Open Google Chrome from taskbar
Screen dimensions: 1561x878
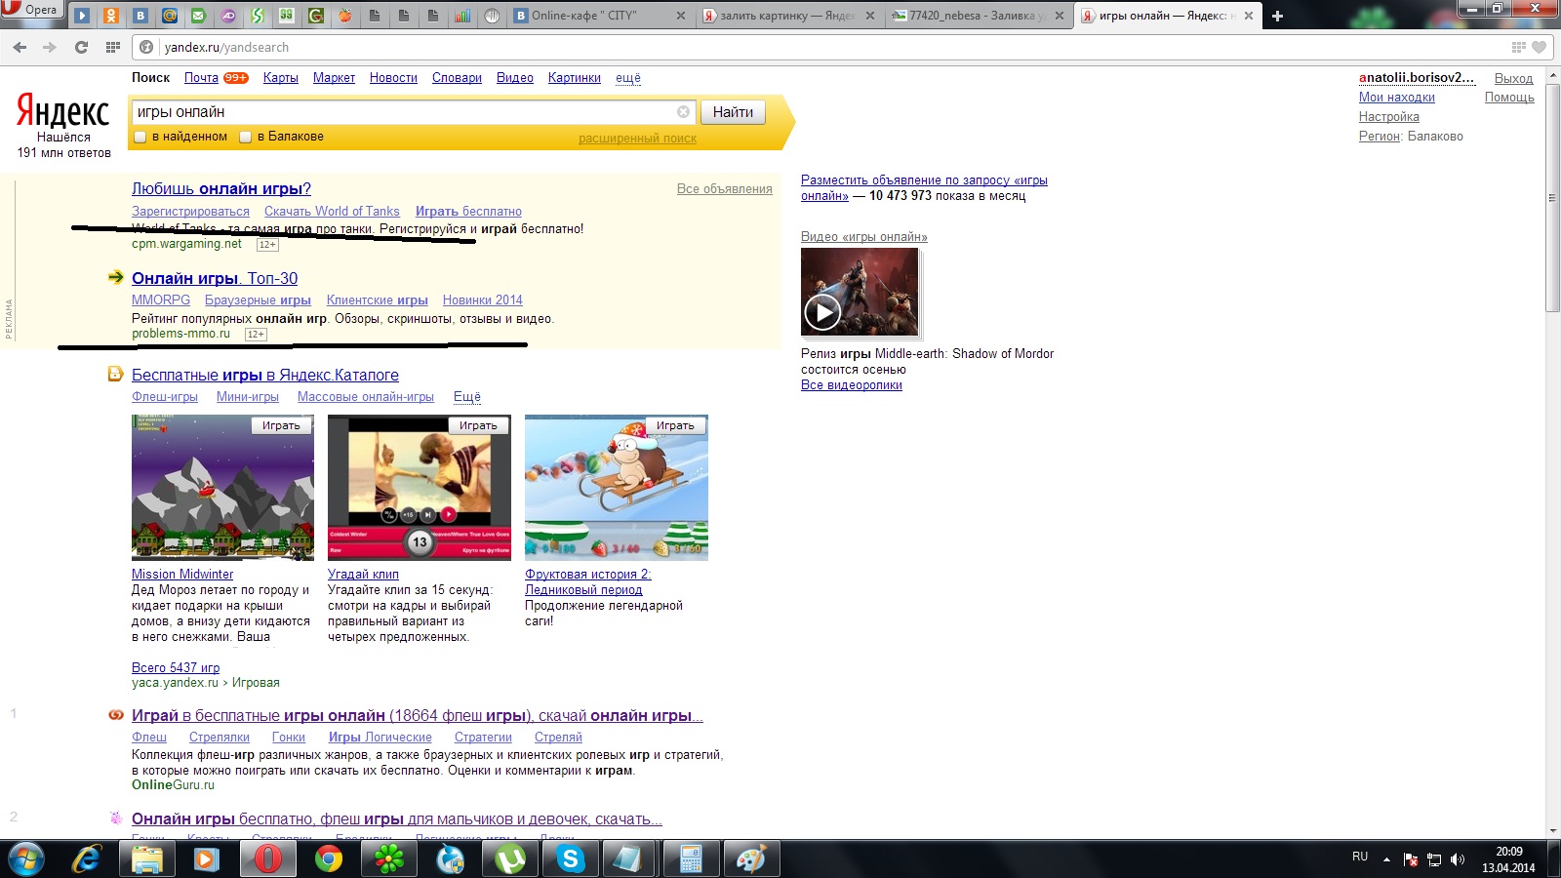click(x=329, y=859)
